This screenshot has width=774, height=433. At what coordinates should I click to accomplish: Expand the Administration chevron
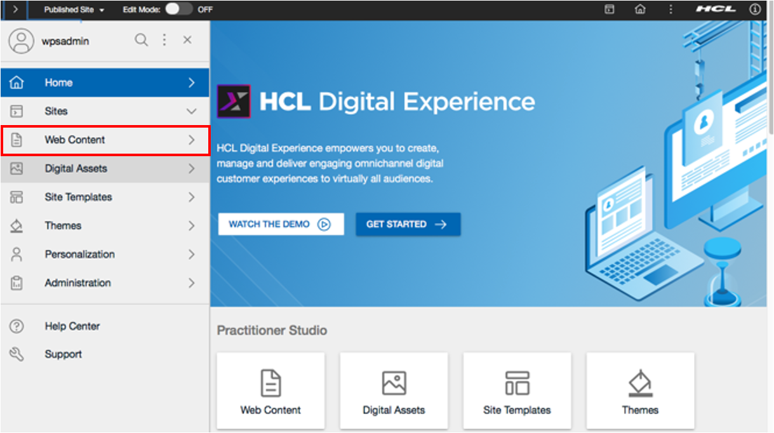point(191,283)
